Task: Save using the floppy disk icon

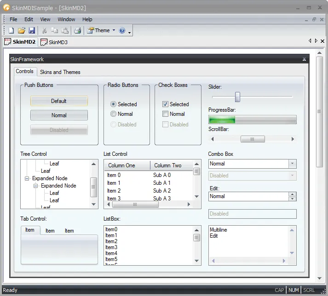Action: pos(32,30)
